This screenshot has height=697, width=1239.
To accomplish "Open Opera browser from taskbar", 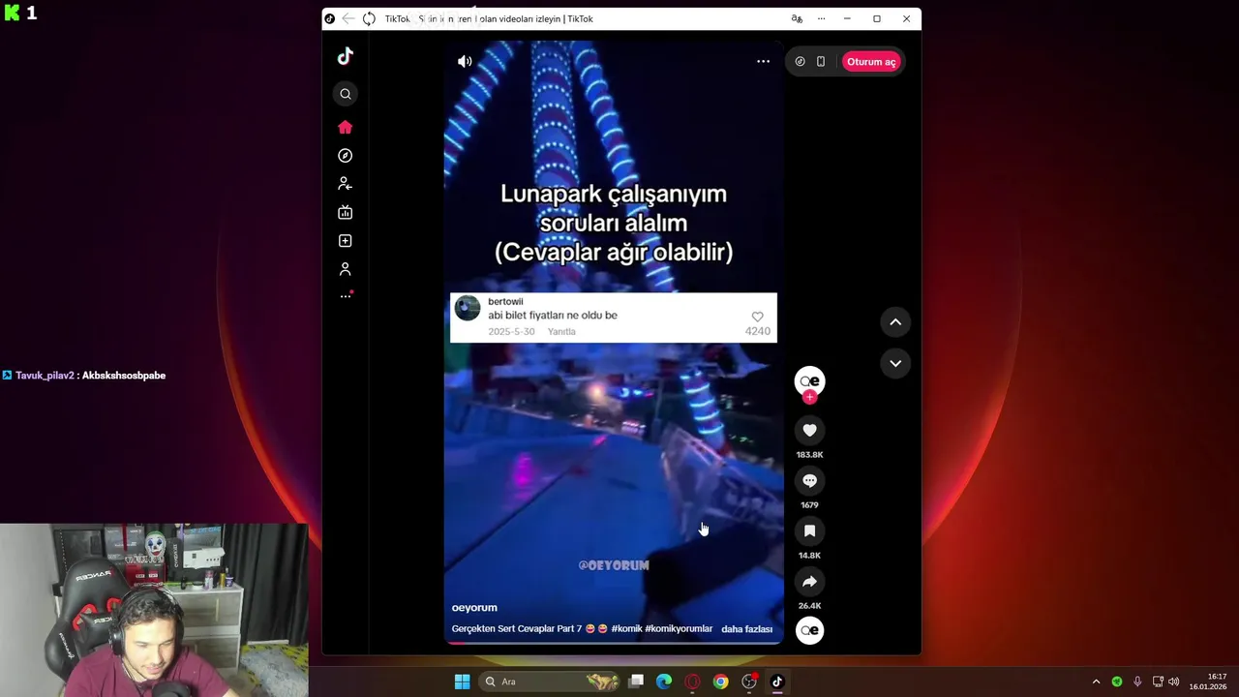I will coord(692,682).
